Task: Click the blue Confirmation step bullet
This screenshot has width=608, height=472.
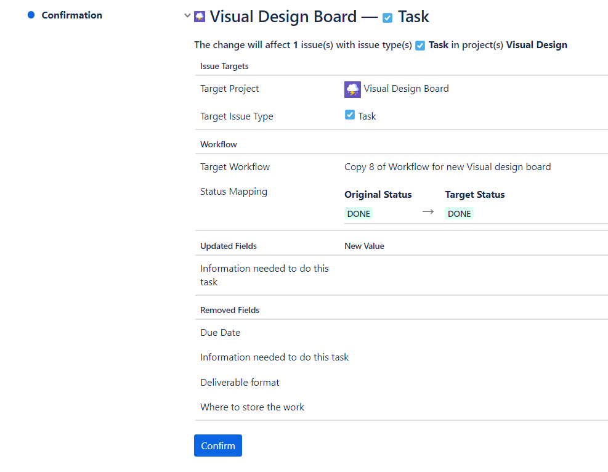Action: (31, 15)
